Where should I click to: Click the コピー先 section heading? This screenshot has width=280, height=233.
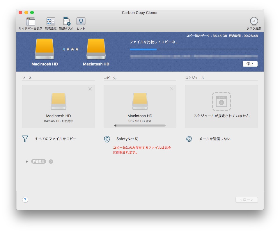tap(110, 78)
